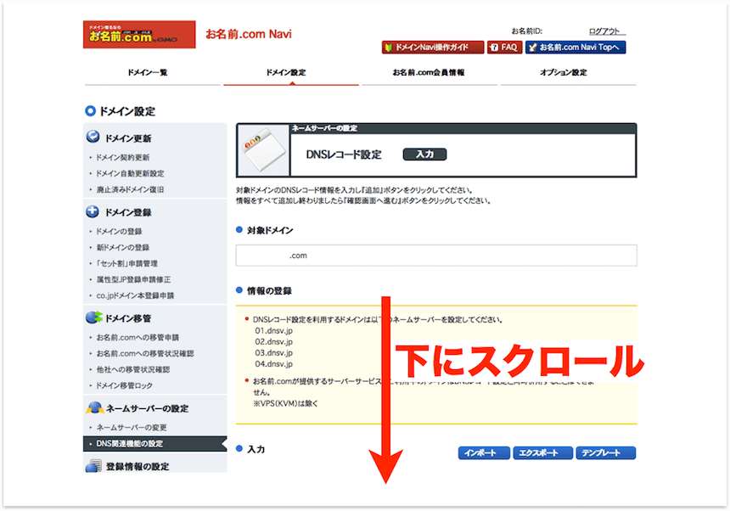Screen dimensions: 730x511
Task: Click the 02.dnsv.jp nameserver text
Action: point(273,341)
